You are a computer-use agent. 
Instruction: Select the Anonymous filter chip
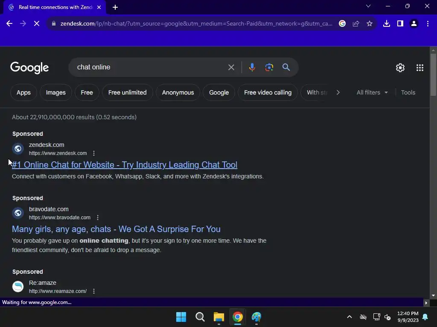[x=178, y=92]
